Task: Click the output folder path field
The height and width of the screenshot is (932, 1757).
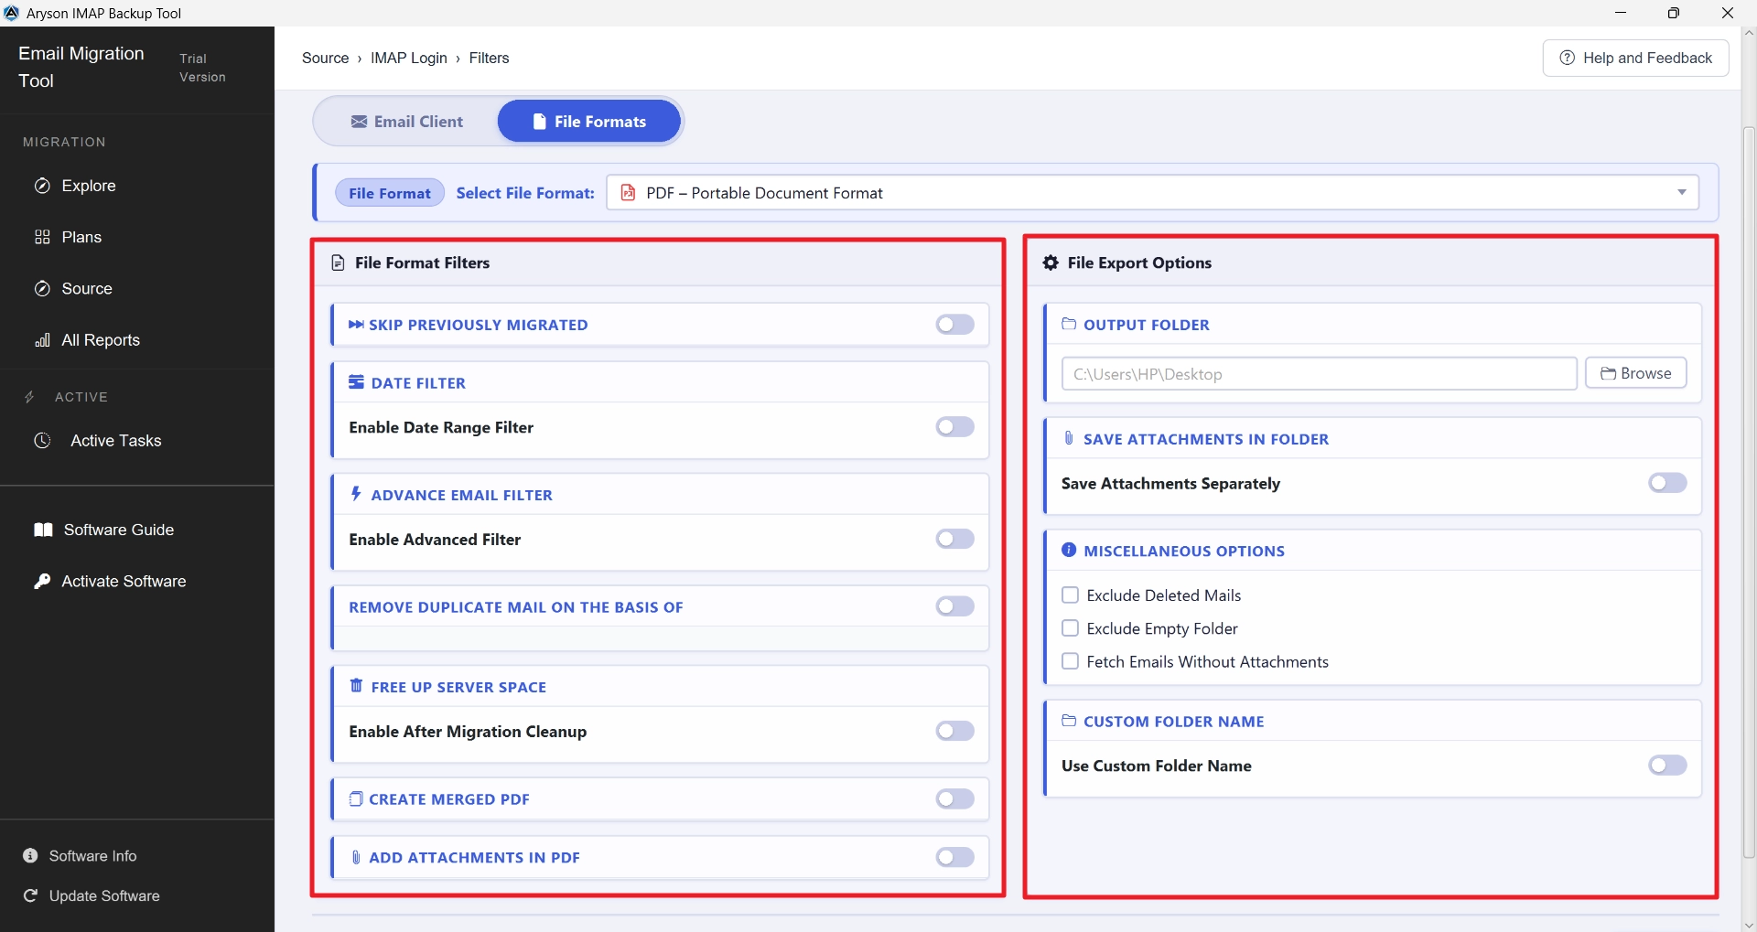Action: pos(1319,373)
